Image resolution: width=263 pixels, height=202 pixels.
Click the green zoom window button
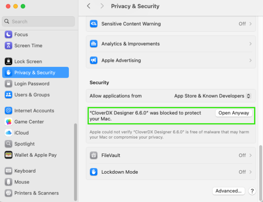pyautogui.click(x=23, y=6)
